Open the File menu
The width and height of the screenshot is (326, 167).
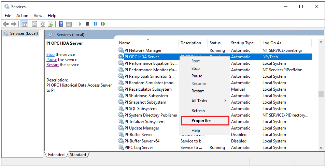coord(8,16)
